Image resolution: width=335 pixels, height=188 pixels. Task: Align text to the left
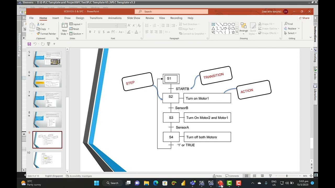pyautogui.click(x=147, y=32)
